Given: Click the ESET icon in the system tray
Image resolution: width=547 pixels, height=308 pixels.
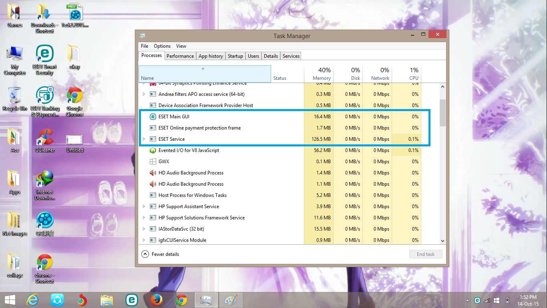Looking at the screenshot, I should point(477,300).
